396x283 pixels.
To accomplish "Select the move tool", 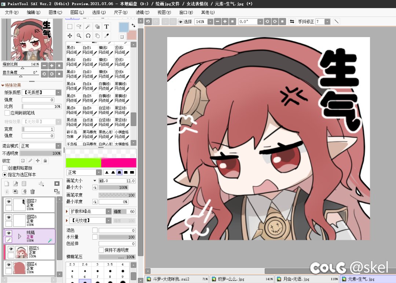I will coord(70,36).
